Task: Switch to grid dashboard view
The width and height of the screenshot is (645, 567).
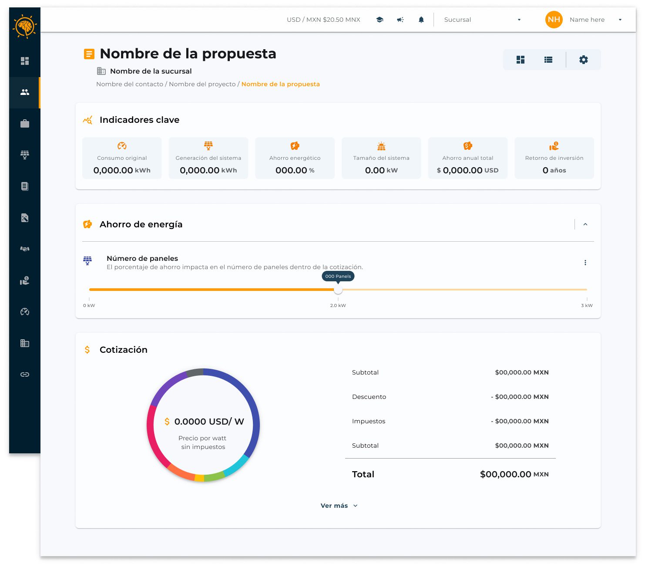Action: click(521, 60)
